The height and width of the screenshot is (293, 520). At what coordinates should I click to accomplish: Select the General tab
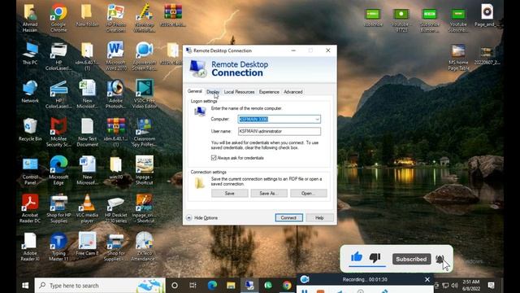coord(195,91)
